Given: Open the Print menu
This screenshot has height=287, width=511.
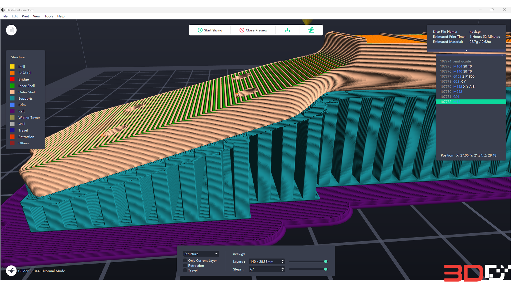Looking at the screenshot, I should [x=25, y=16].
